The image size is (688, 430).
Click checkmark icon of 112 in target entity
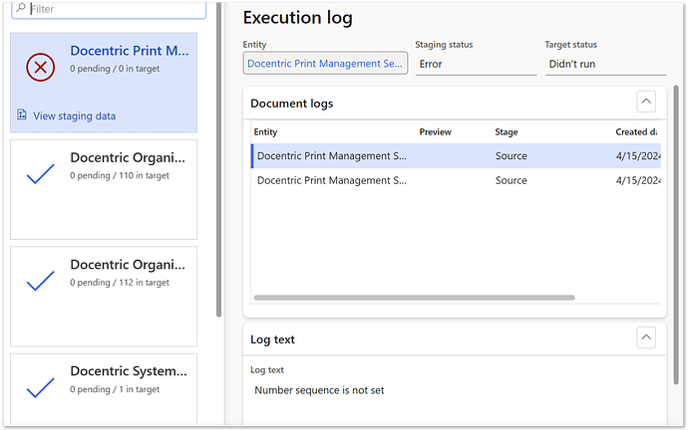[40, 282]
